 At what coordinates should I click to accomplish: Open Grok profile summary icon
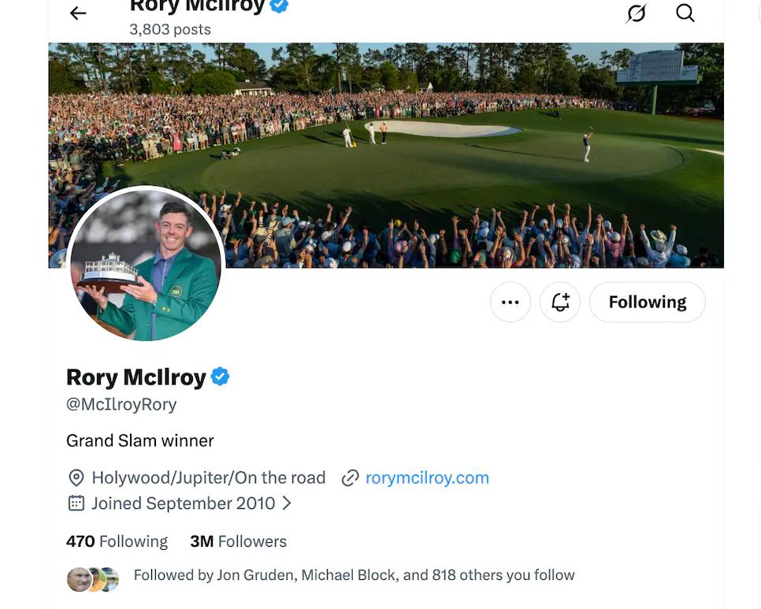pos(636,13)
